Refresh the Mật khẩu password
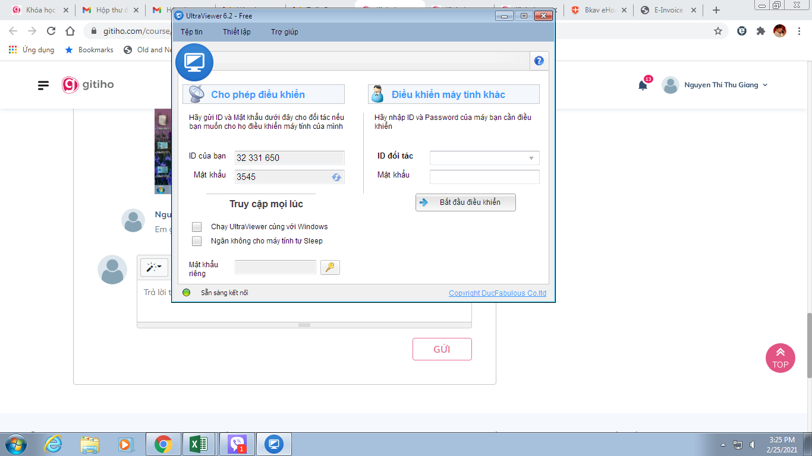812x456 pixels. tap(336, 177)
